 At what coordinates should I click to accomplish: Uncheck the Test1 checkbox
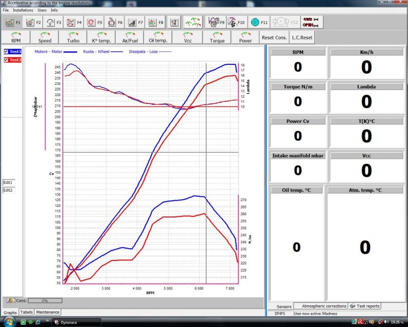(x=6, y=51)
